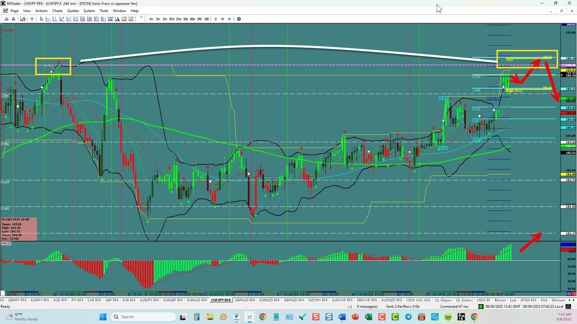Switch to the AUDJPY RF6 tab
The width and height of the screenshot is (577, 324).
[x=149, y=300]
